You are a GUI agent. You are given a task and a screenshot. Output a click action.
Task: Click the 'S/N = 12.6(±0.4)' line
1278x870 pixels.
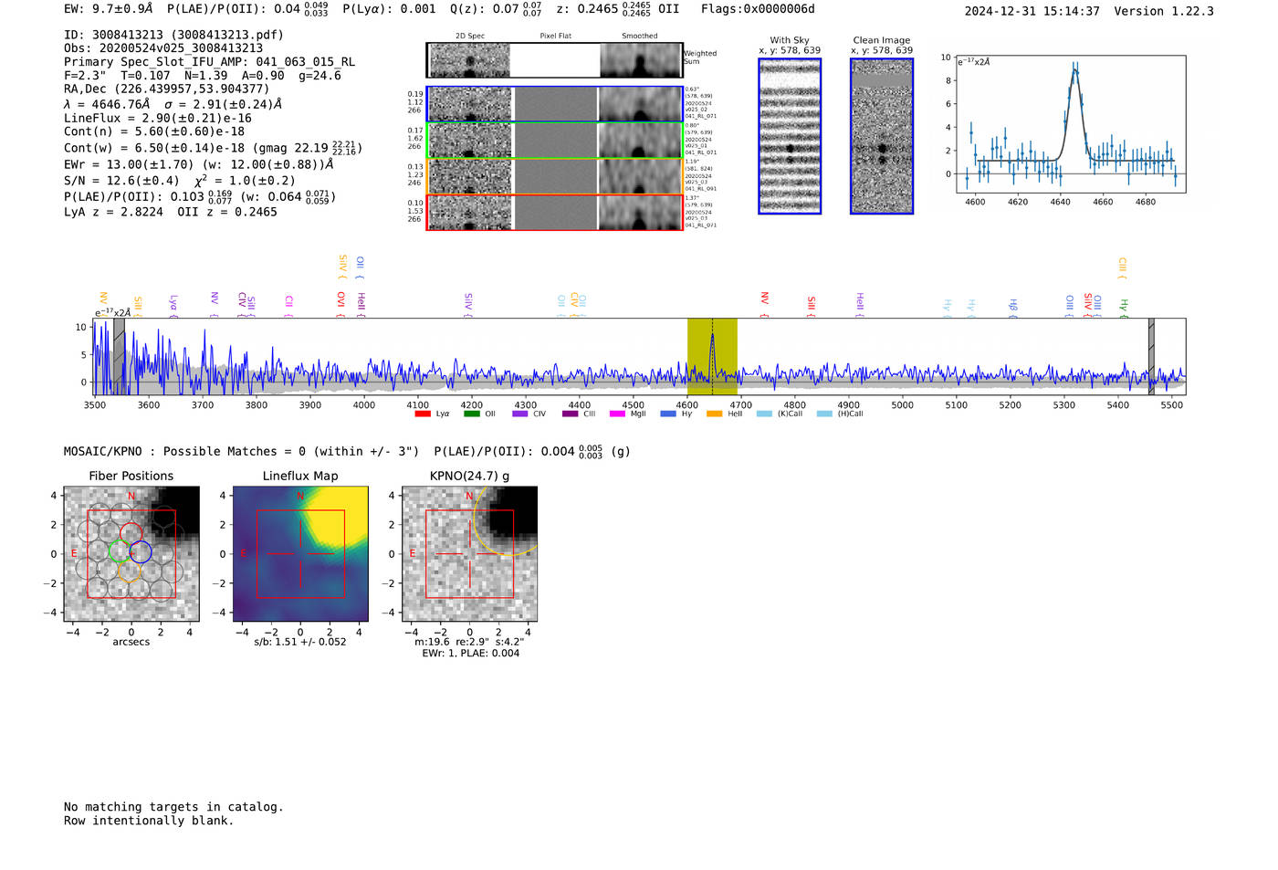tap(180, 181)
